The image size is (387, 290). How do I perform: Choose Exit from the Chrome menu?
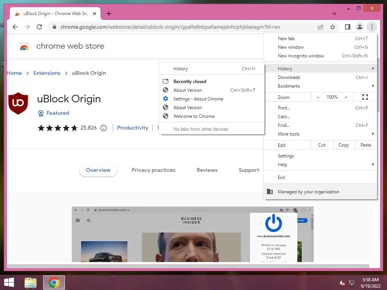tap(320, 177)
